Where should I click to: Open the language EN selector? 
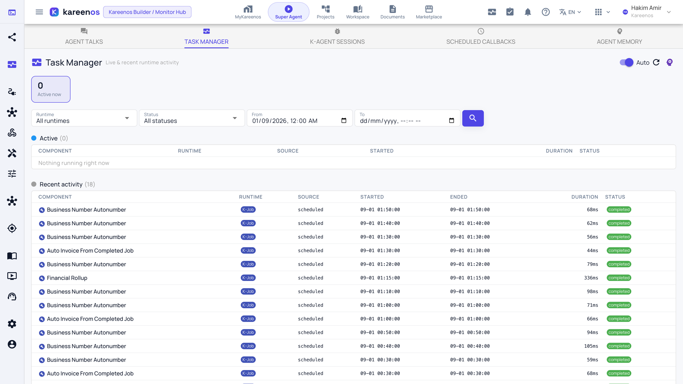coord(570,12)
